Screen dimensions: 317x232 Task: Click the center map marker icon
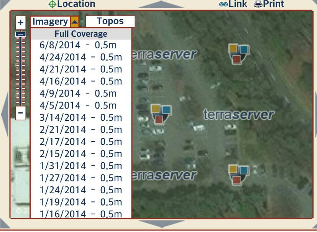(x=161, y=114)
